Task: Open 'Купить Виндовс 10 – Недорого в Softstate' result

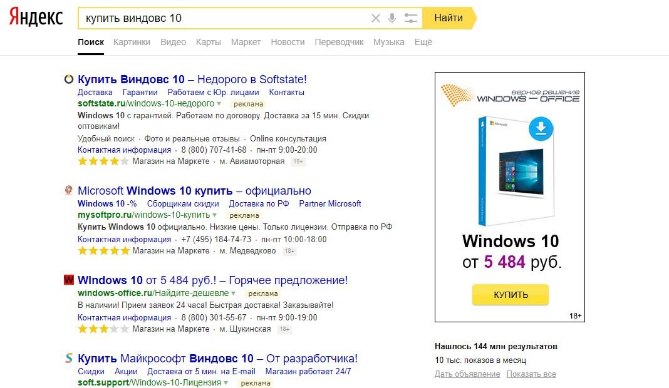Action: pos(192,79)
